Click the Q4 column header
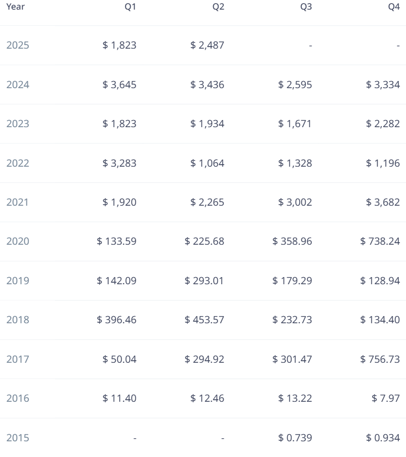This screenshot has height=457, width=406. tap(394, 7)
